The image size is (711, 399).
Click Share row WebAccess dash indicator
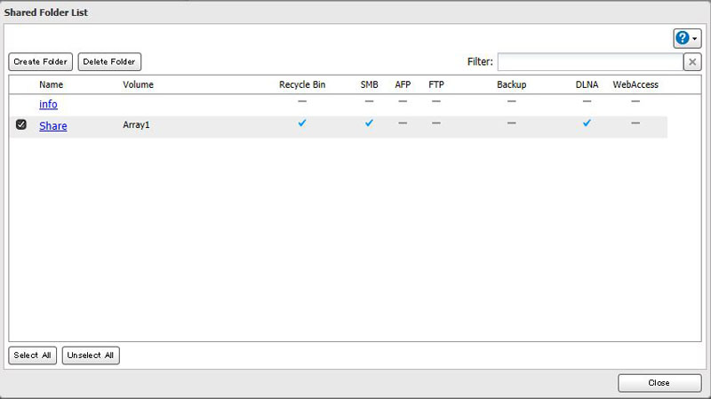click(635, 123)
